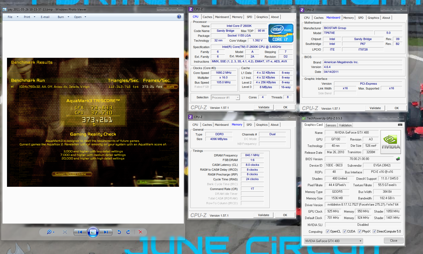Toggle DirectCompute 5.0 checkbox
Screen dimensions: 423x254
pos(374,231)
